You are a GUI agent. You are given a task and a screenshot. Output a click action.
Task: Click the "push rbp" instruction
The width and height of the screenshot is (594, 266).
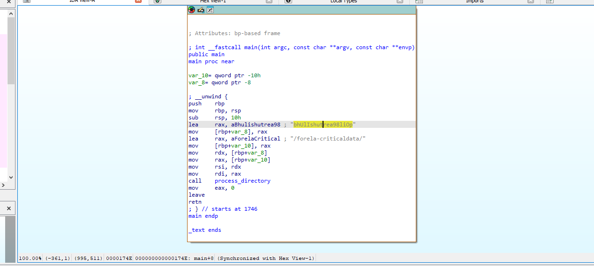206,103
